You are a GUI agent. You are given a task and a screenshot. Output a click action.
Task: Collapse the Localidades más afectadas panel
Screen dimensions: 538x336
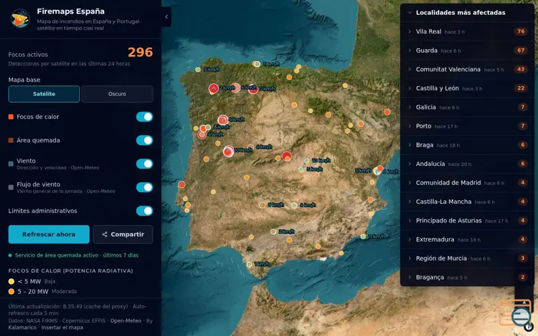pyautogui.click(x=410, y=12)
